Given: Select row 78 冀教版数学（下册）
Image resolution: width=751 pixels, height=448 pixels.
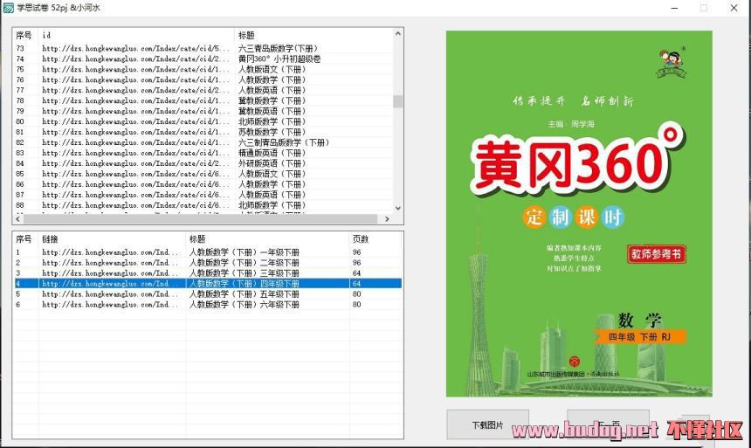Looking at the screenshot, I should click(x=203, y=100).
